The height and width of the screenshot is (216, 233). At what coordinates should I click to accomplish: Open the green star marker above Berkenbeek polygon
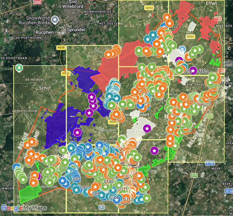(23, 180)
